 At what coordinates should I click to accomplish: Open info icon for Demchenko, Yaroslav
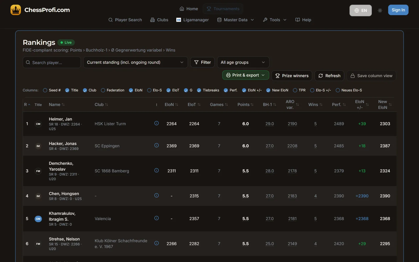point(157,170)
